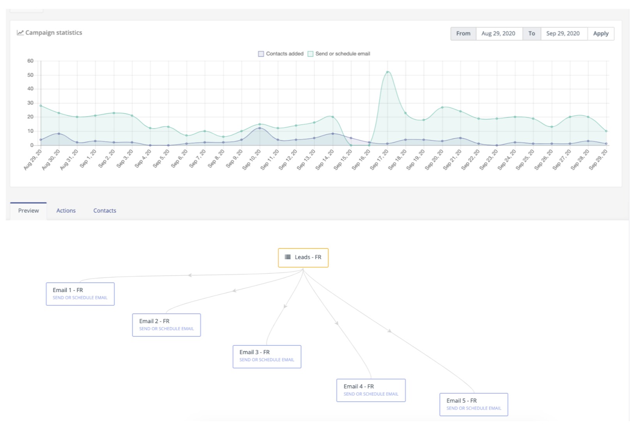Screen dimensions: 633x436
Task: Click the Sep 10 contacts added data point
Action: (260, 128)
